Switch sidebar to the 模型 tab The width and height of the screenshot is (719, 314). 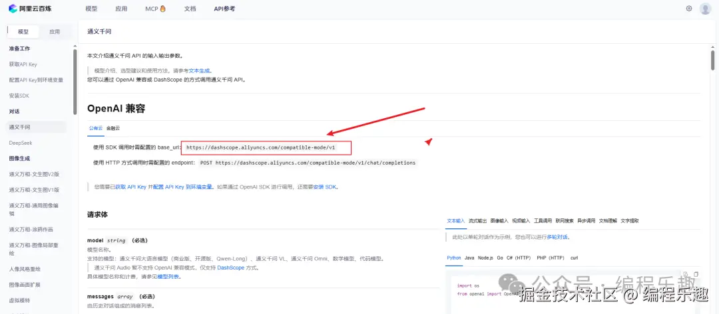(x=23, y=32)
